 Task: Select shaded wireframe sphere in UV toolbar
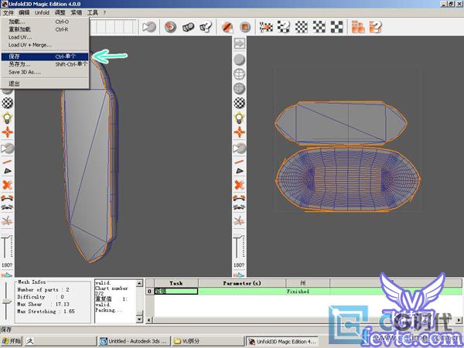[240, 88]
